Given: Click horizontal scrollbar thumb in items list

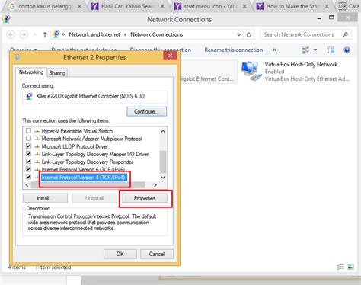Looking at the screenshot, I should [x=88, y=185].
